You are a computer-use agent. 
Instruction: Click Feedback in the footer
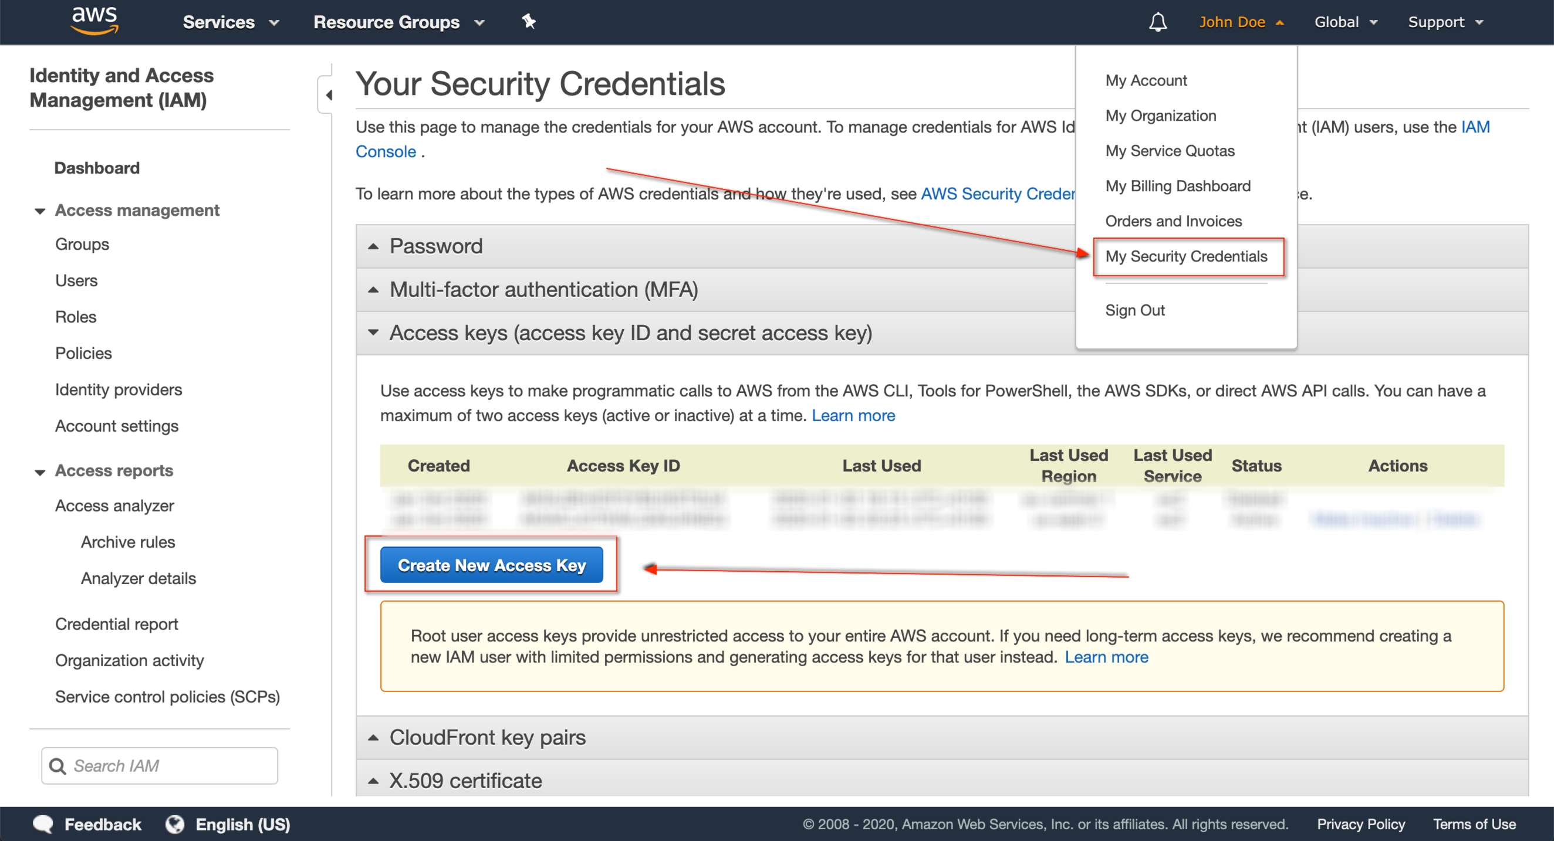point(103,823)
